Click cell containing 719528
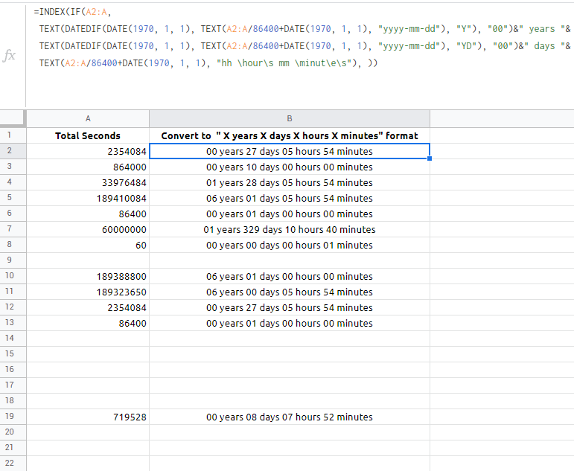This screenshot has height=471, width=574. pos(88,417)
